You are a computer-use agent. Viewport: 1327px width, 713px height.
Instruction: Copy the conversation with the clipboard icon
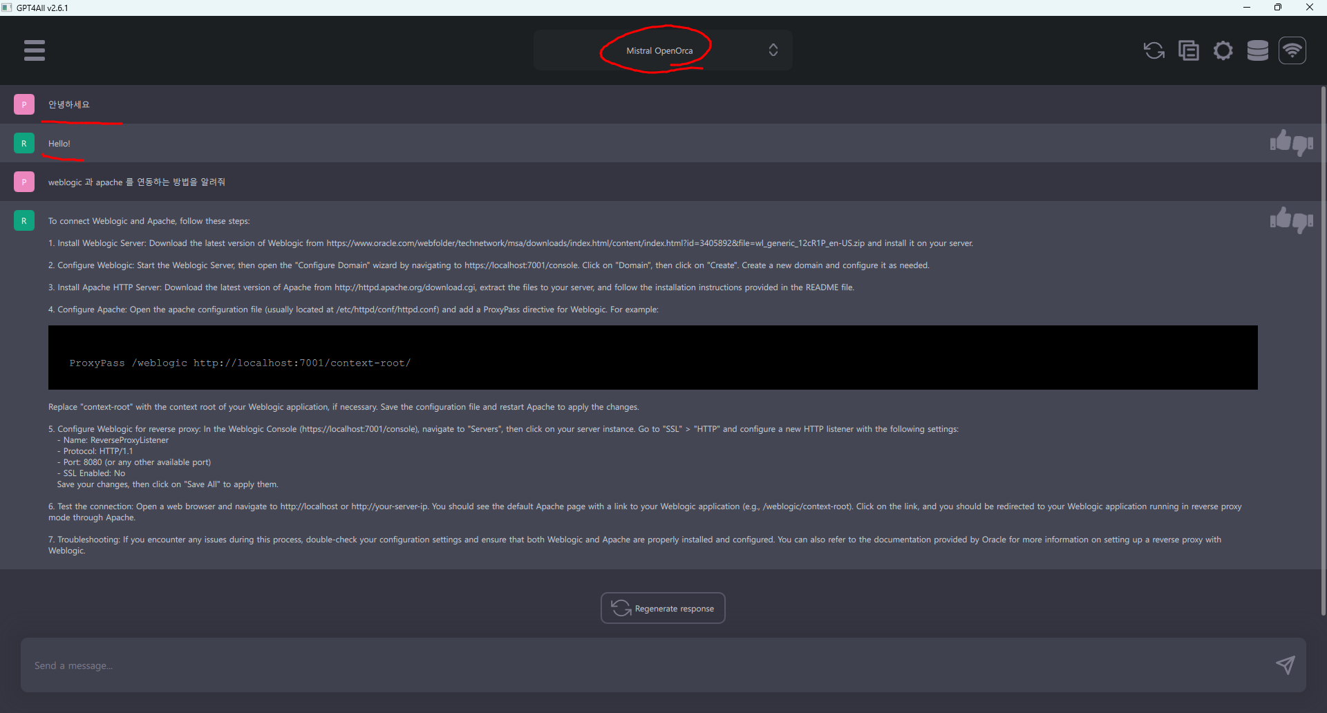click(x=1189, y=50)
